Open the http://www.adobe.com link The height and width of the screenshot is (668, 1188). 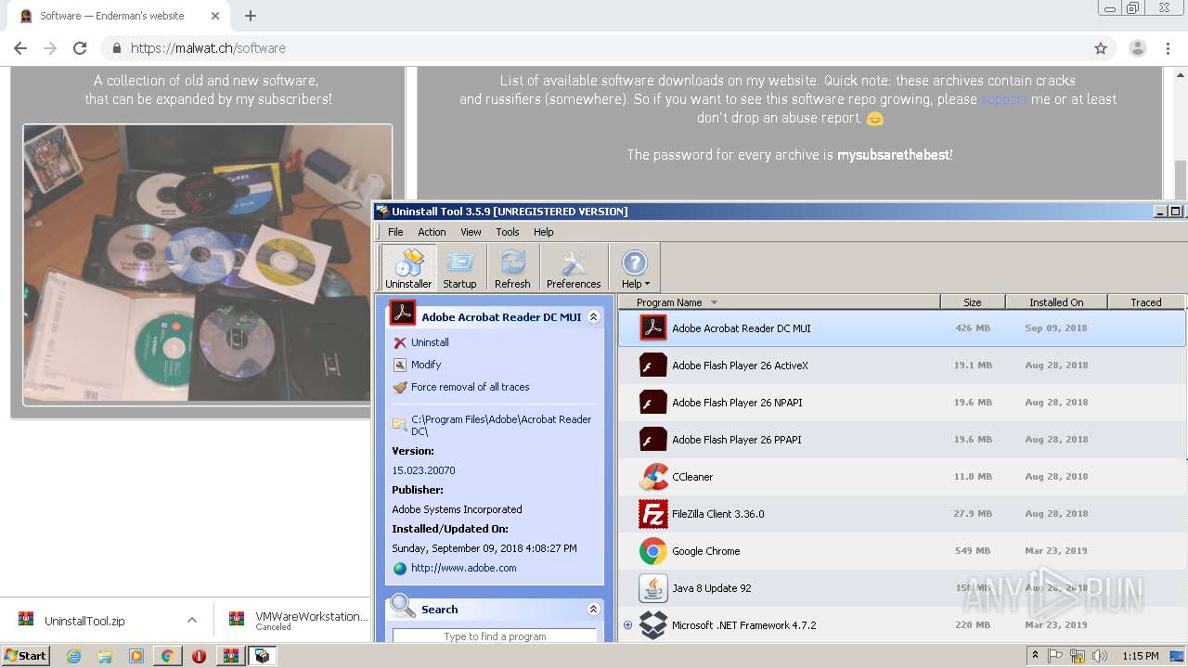pos(463,568)
